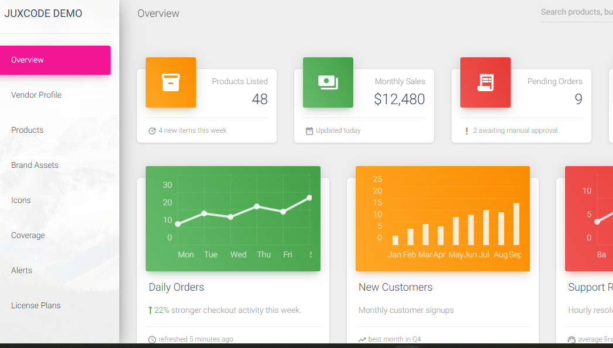The width and height of the screenshot is (613, 348).
Task: Open the Brand Assets section
Action: [35, 165]
